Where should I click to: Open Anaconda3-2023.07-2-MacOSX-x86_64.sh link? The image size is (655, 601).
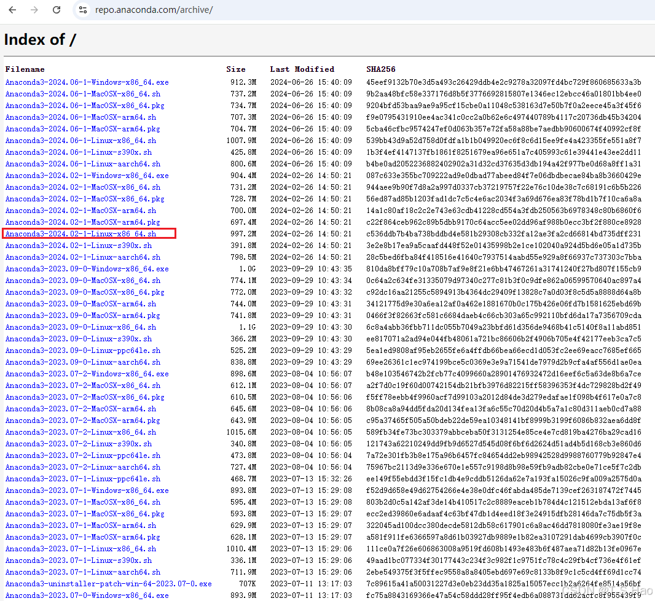[83, 386]
